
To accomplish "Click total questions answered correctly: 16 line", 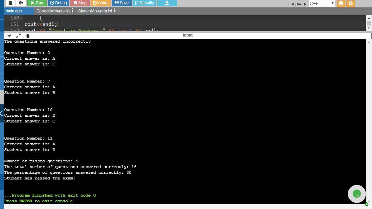I will click(70, 167).
